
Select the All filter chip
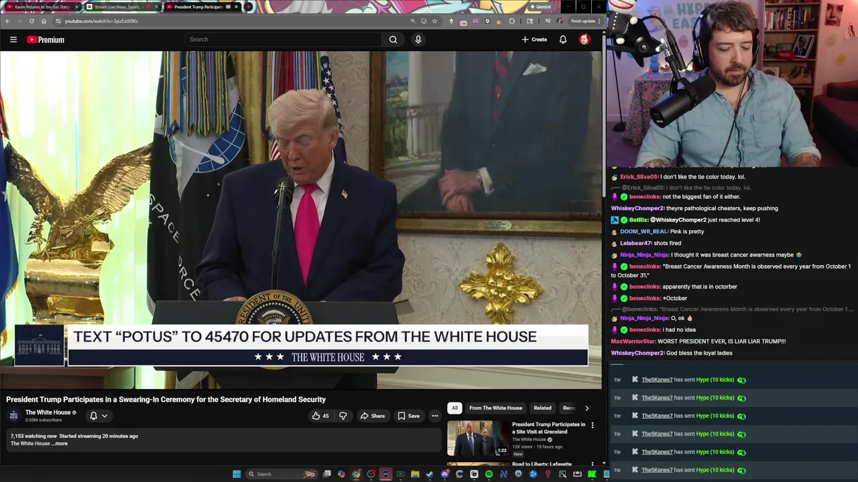[454, 408]
